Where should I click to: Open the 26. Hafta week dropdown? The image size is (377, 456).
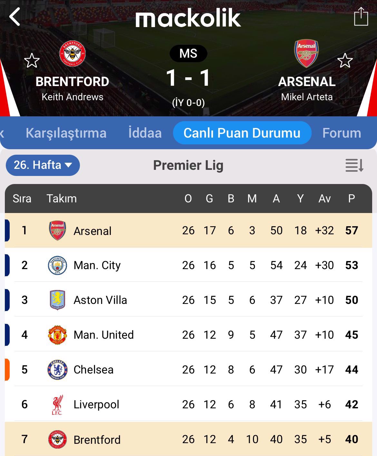point(43,165)
